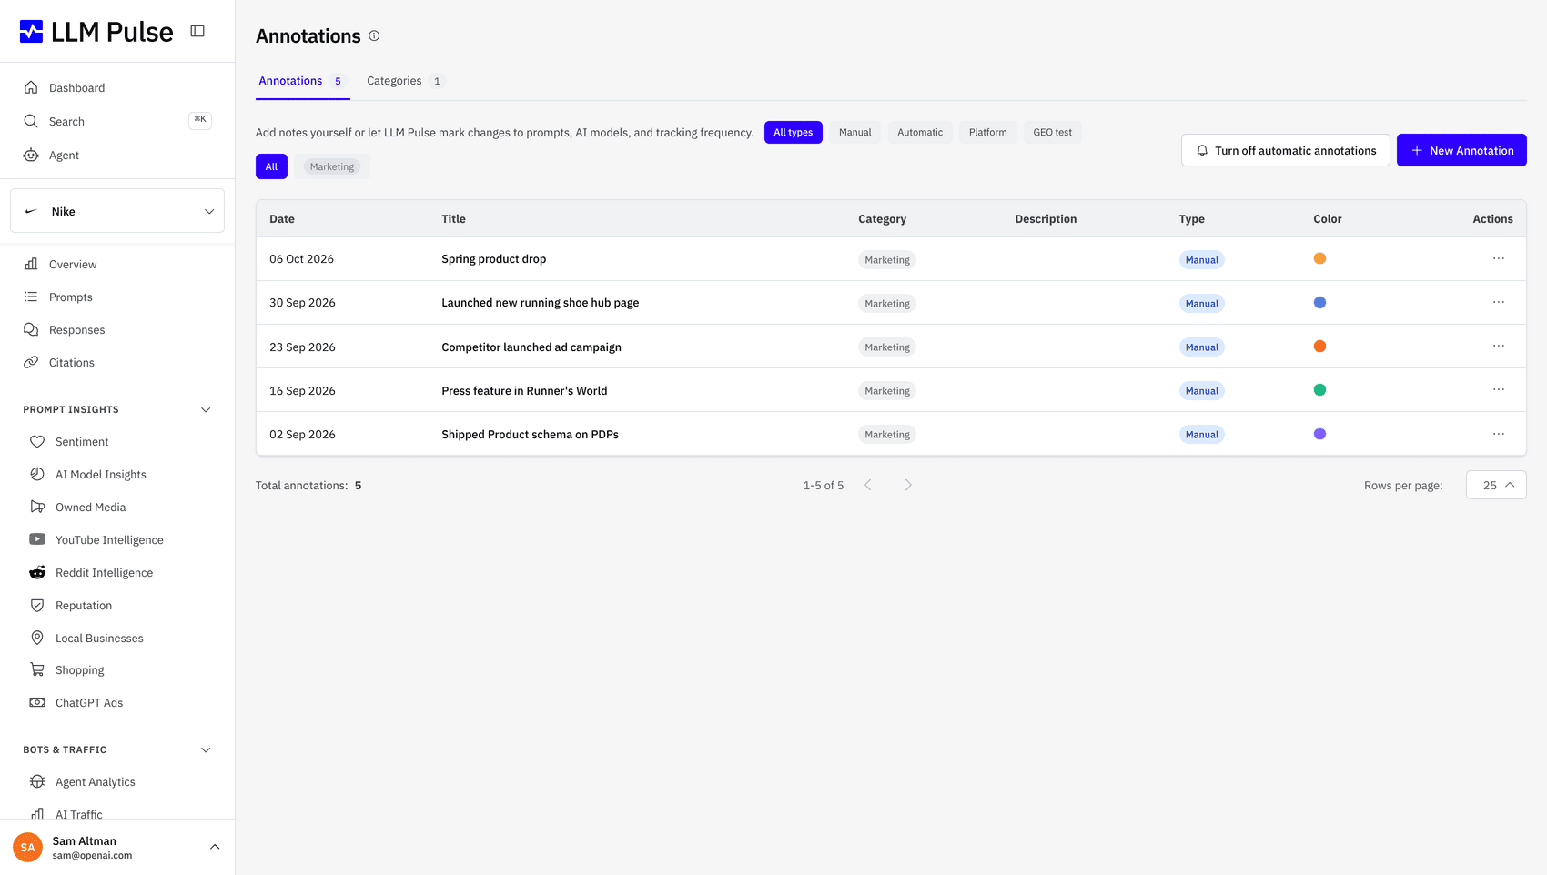Select the Marketing category filter chip
Image resolution: width=1547 pixels, height=875 pixels.
click(332, 166)
